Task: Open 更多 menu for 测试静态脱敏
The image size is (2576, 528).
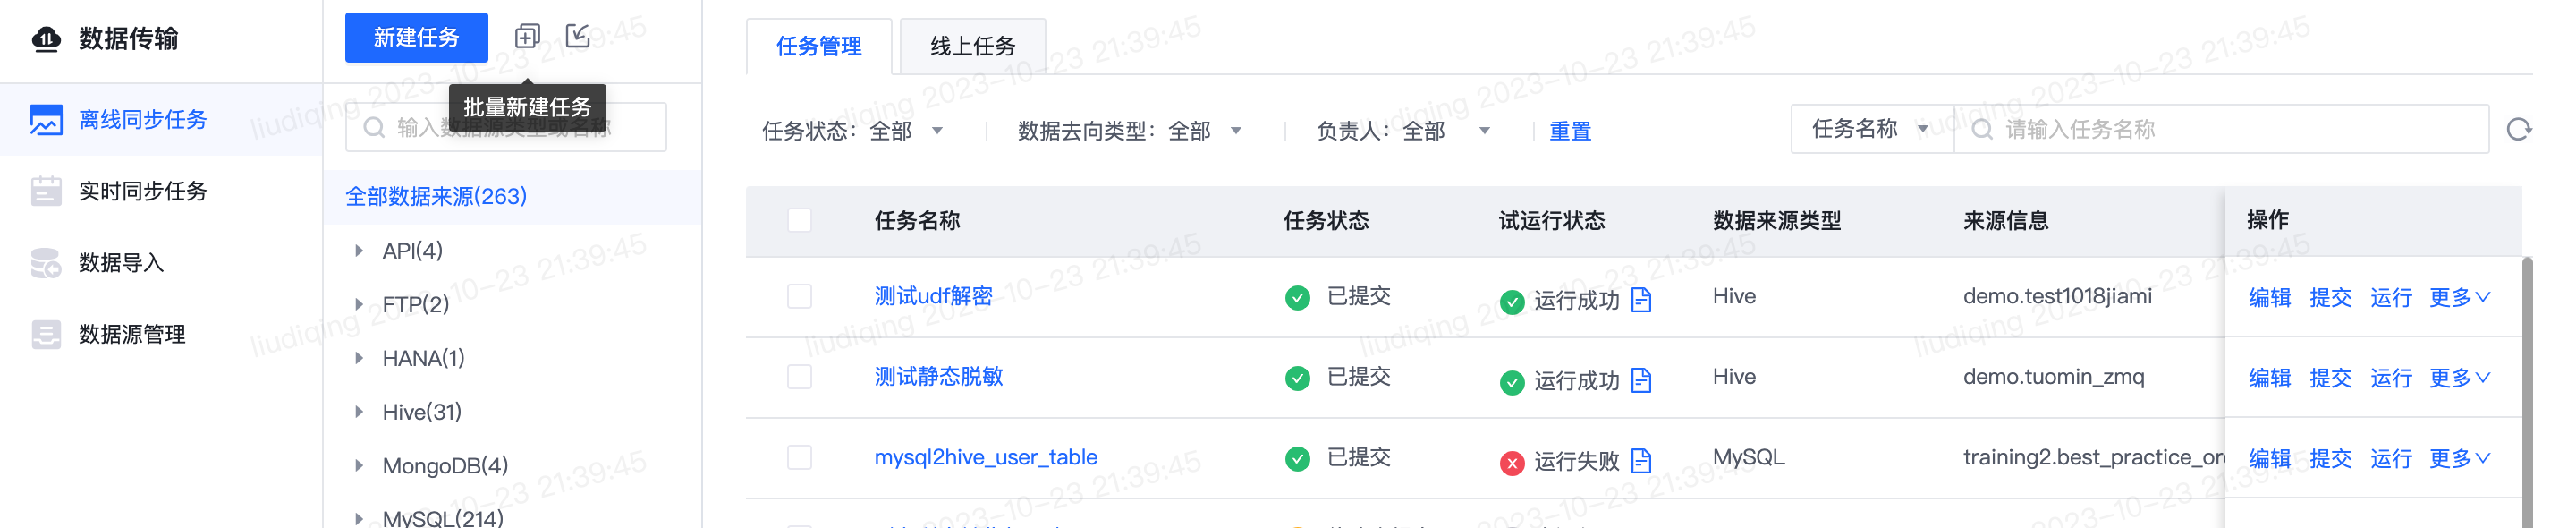Action: coord(2459,378)
